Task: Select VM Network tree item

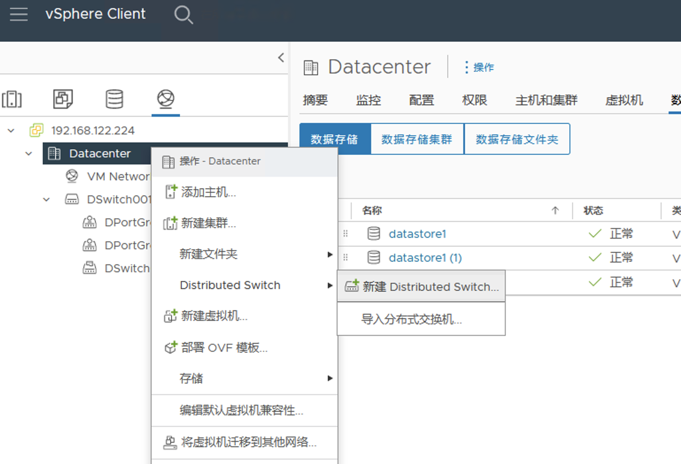Action: click(119, 176)
